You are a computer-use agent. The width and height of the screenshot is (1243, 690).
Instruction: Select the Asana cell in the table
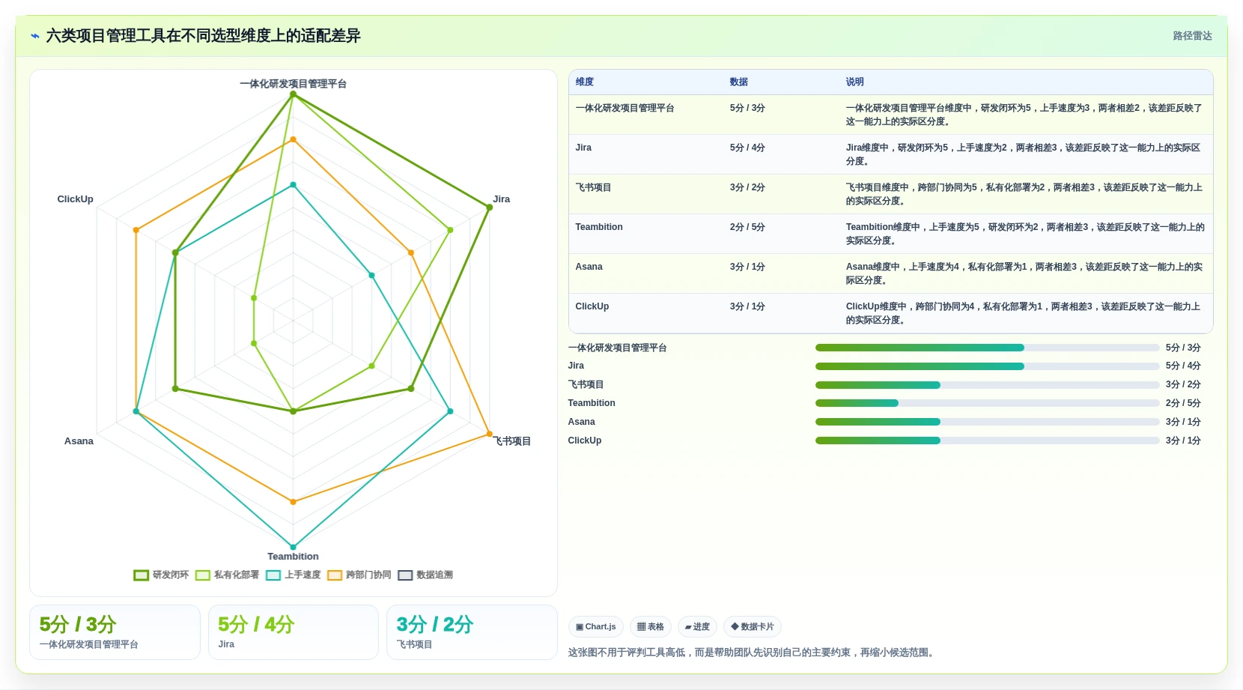(x=589, y=267)
